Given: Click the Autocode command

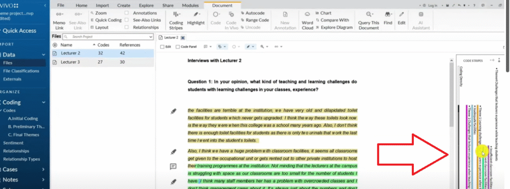Looking at the screenshot, I should [253, 13].
